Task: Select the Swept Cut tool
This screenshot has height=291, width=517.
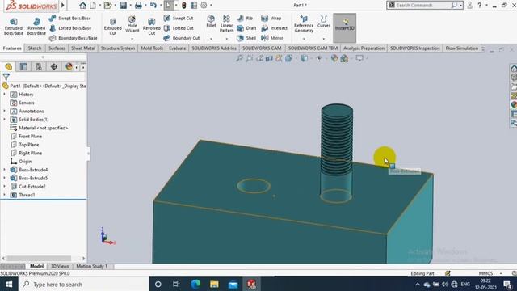Action: tap(179, 18)
